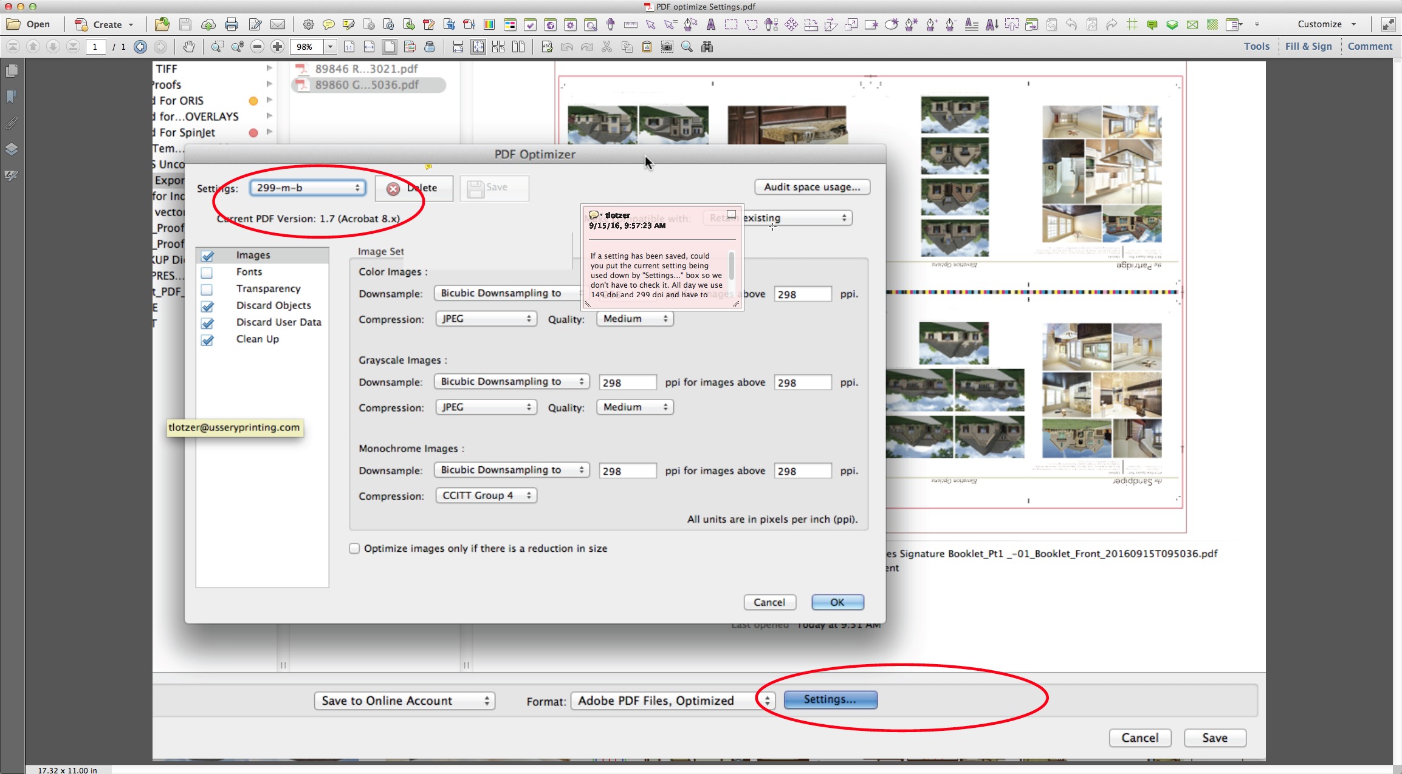Click the binoculars advanced search icon
Screen dimensions: 1402x774
point(707,47)
